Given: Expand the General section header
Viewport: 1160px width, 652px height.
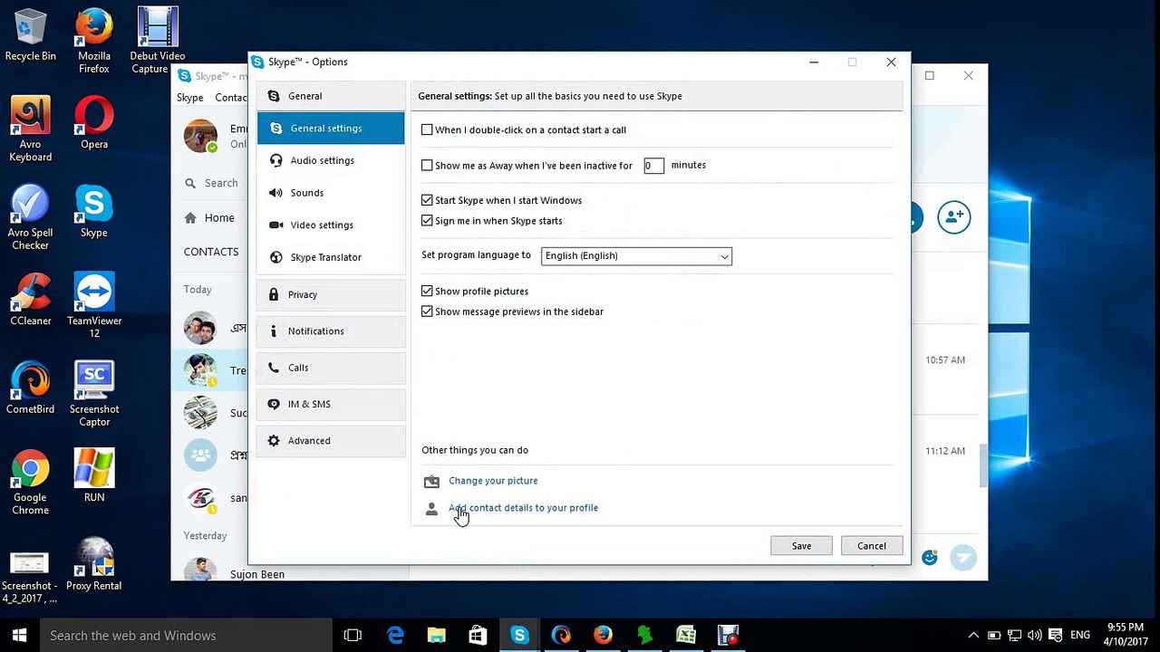Looking at the screenshot, I should 331,96.
